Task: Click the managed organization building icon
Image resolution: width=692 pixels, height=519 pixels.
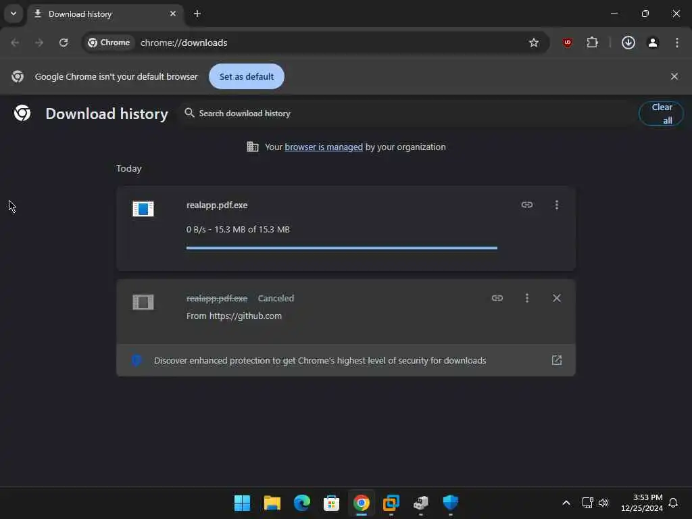Action: click(x=253, y=147)
